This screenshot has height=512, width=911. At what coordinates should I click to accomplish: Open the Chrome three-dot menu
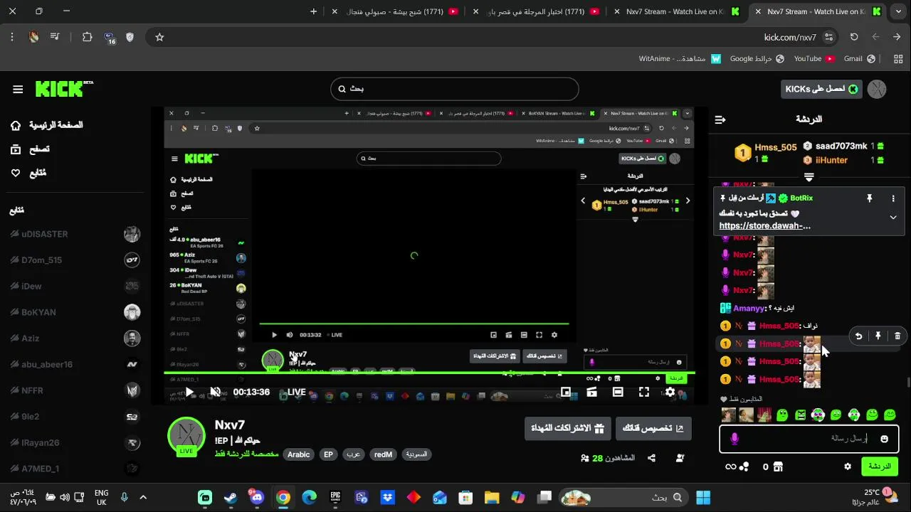(12, 37)
